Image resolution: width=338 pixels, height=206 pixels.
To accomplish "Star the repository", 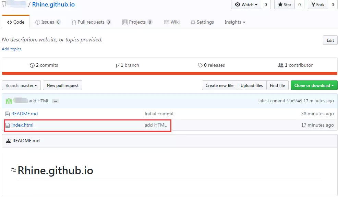I will click(284, 5).
